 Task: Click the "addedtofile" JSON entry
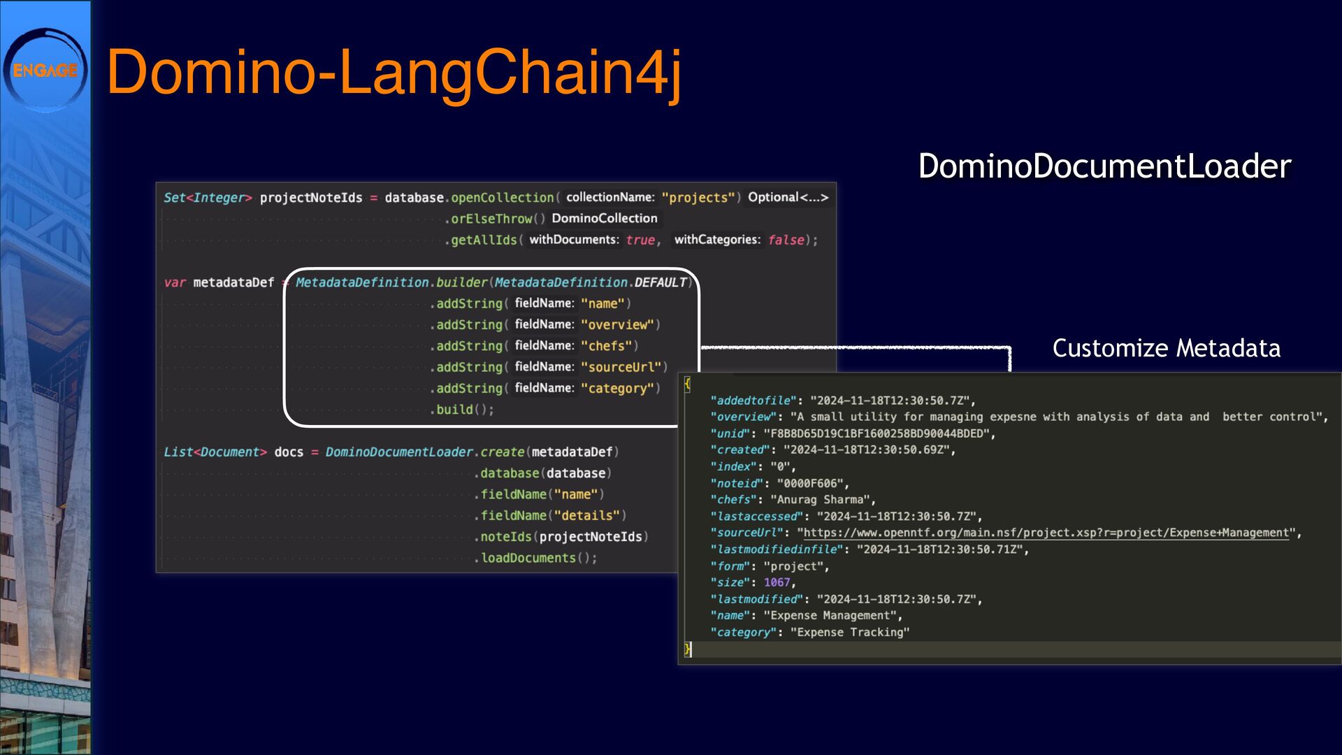[843, 401]
